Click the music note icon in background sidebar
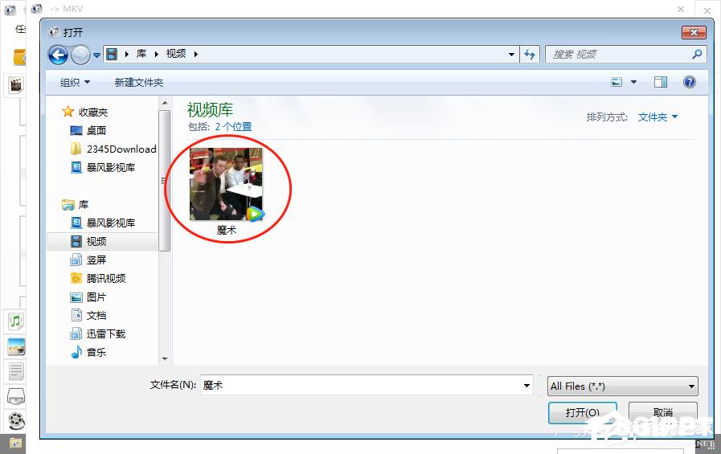This screenshot has height=454, width=721. point(16,321)
